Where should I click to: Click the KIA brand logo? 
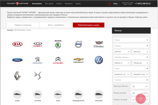point(18,44)
